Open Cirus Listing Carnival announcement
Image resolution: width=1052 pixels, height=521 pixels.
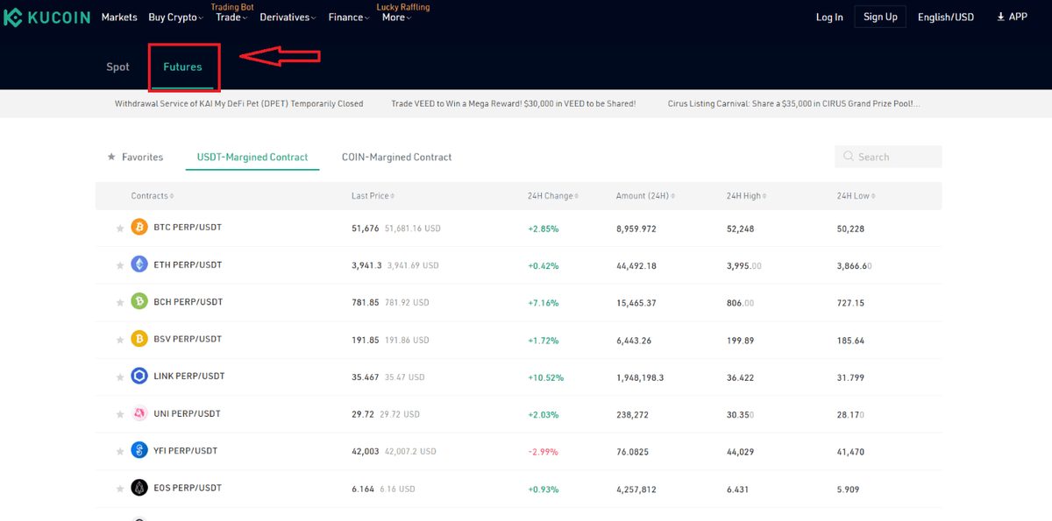794,103
